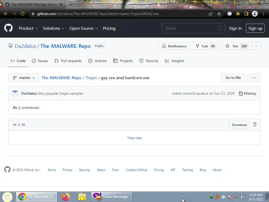Open footer Docs link
269x202 pixels.
tap(116, 170)
